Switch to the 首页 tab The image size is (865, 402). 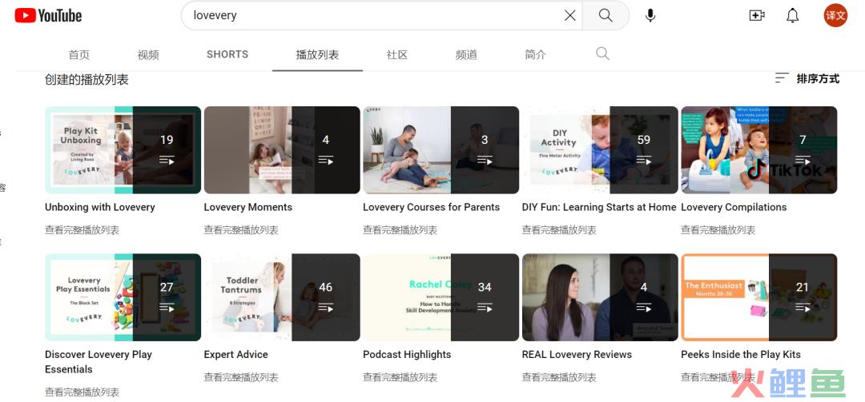[78, 54]
